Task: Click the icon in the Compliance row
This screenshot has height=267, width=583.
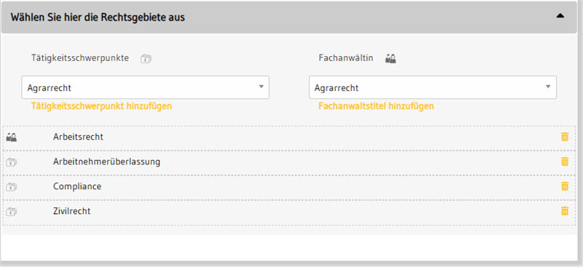Action: [12, 187]
